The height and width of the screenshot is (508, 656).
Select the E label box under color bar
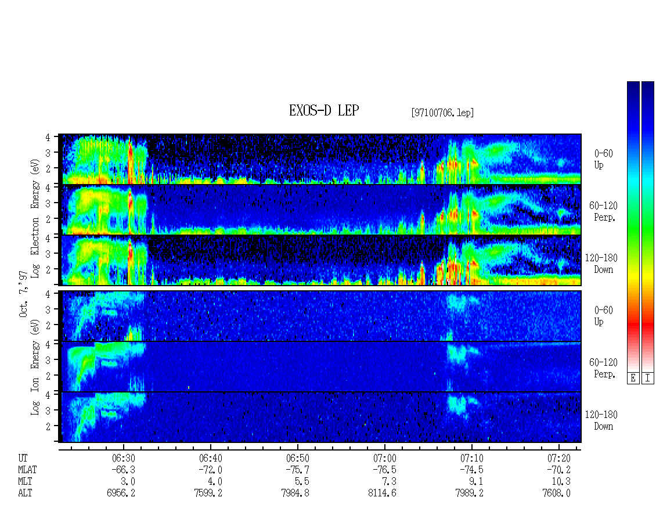point(633,378)
